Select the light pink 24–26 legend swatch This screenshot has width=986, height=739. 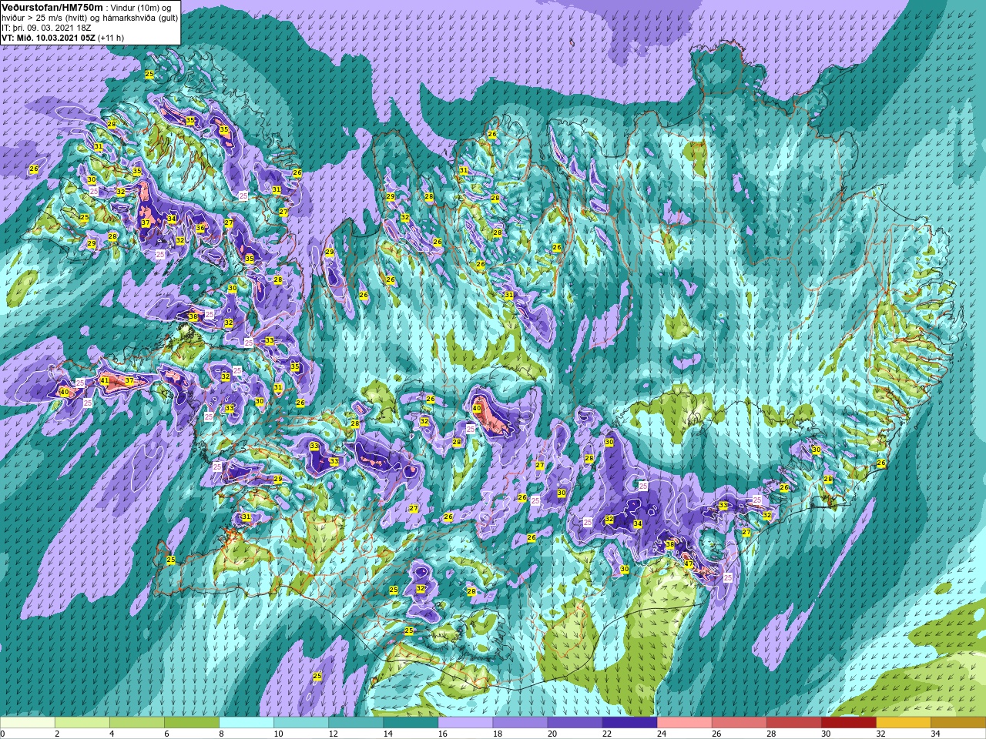(x=684, y=723)
